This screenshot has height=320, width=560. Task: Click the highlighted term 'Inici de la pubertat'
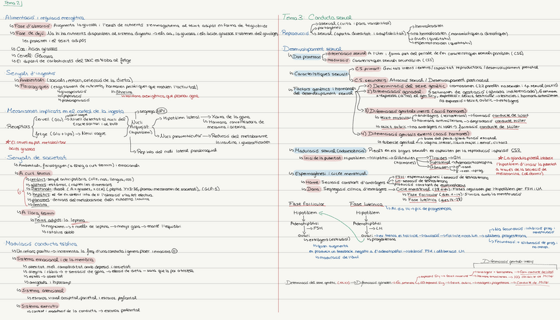322,158
